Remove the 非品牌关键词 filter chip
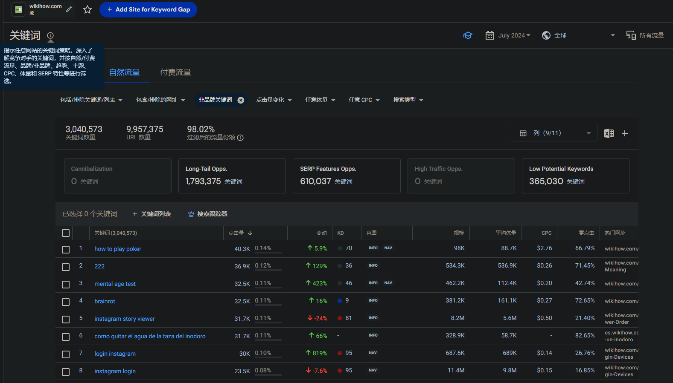This screenshot has height=383, width=673. coord(241,100)
